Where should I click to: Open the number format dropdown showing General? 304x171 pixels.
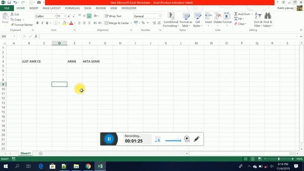click(x=160, y=16)
